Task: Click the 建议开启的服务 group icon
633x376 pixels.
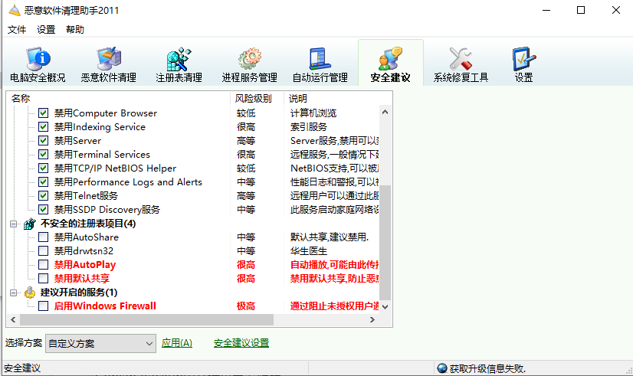Action: coord(29,292)
